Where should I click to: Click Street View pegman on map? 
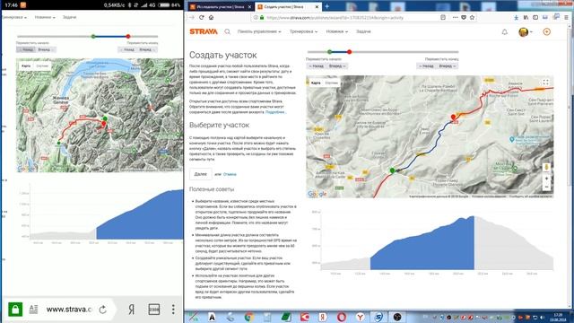point(546,167)
